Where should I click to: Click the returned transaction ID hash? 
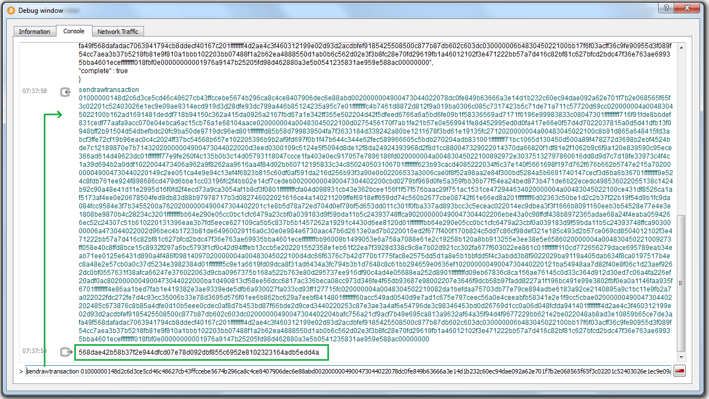[x=199, y=352]
